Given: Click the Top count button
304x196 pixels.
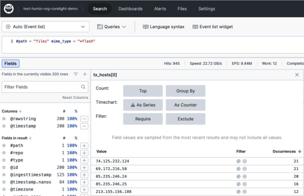Looking at the screenshot, I should tap(143, 91).
